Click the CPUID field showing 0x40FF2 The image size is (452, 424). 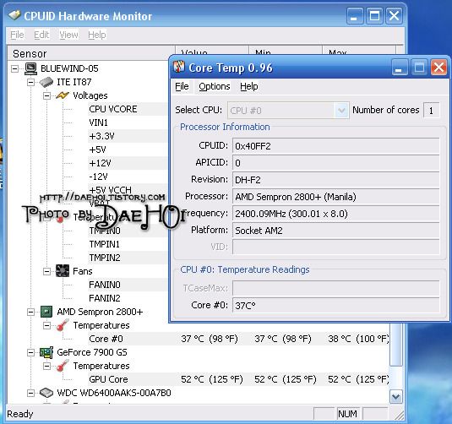(335, 146)
